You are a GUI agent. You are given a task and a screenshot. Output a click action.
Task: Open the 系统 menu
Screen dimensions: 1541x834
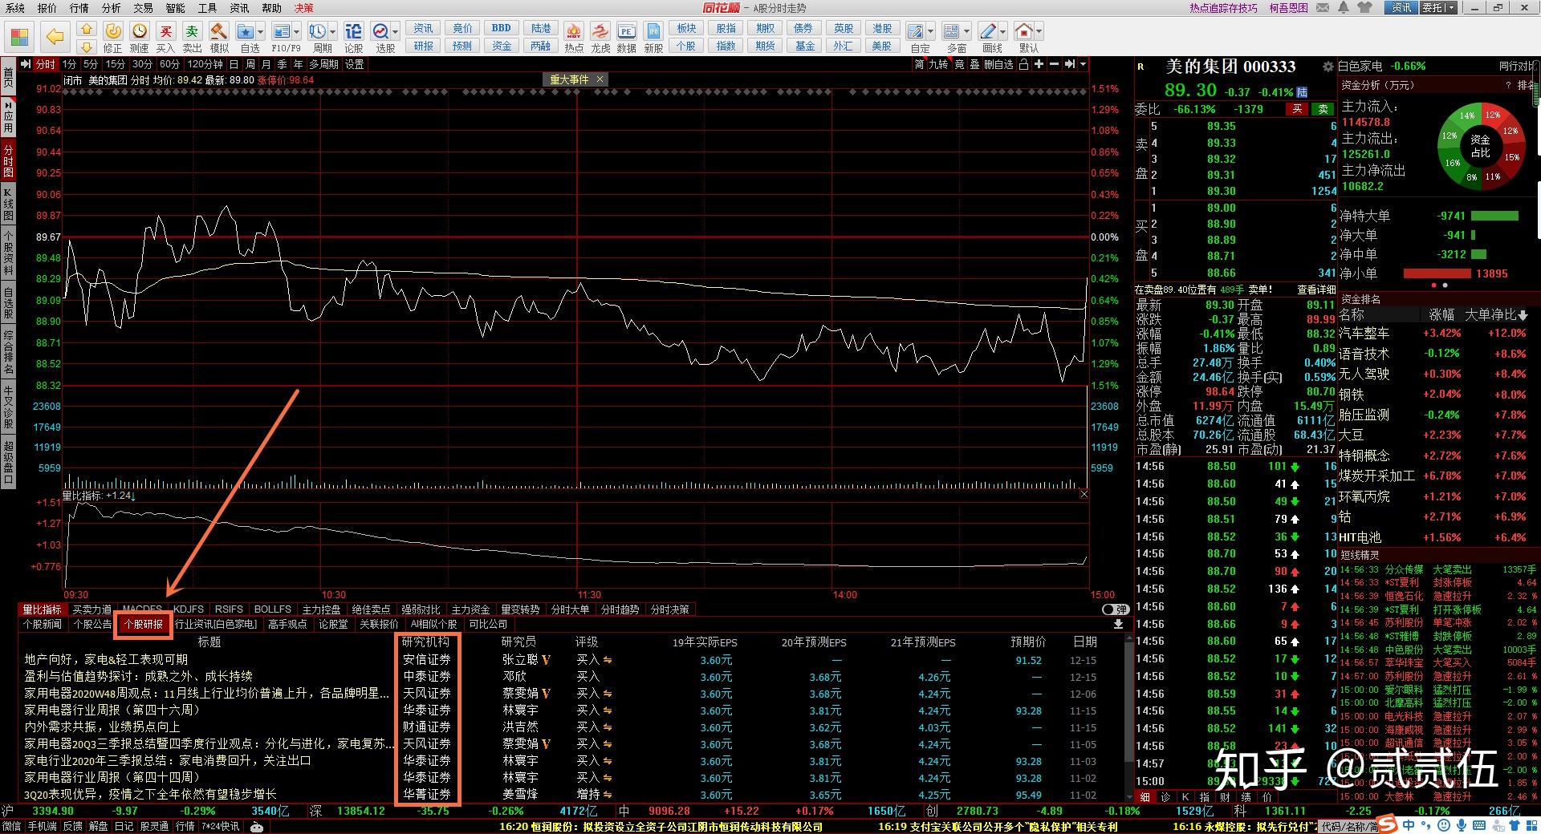point(14,8)
